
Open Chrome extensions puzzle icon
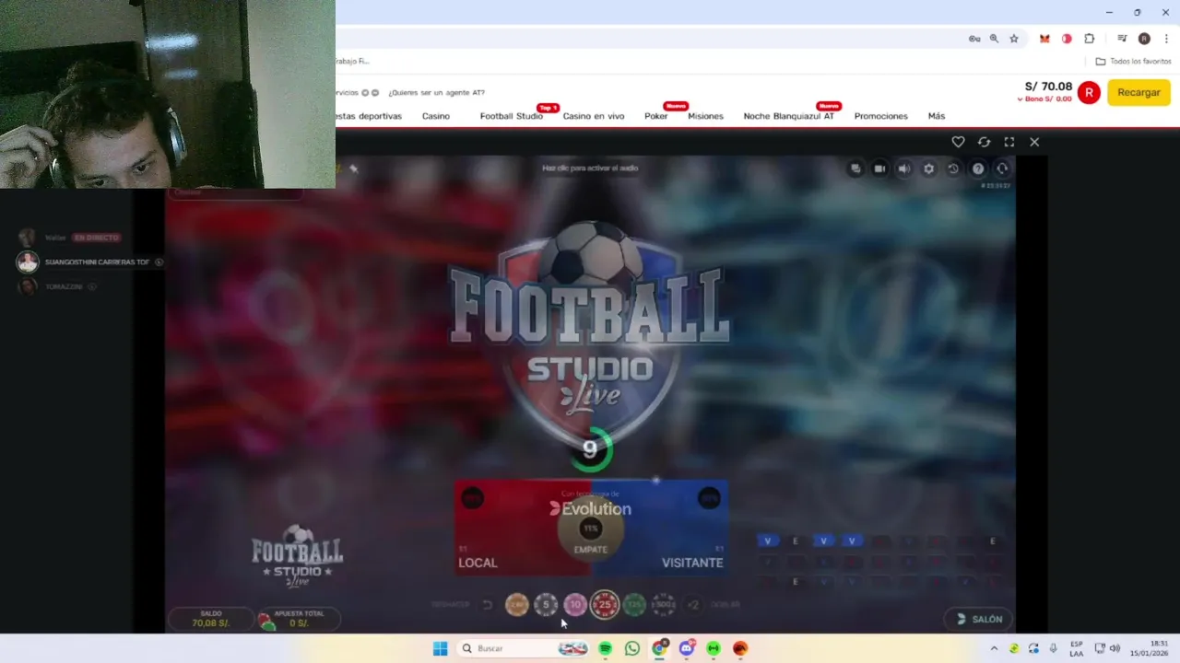tap(1089, 39)
